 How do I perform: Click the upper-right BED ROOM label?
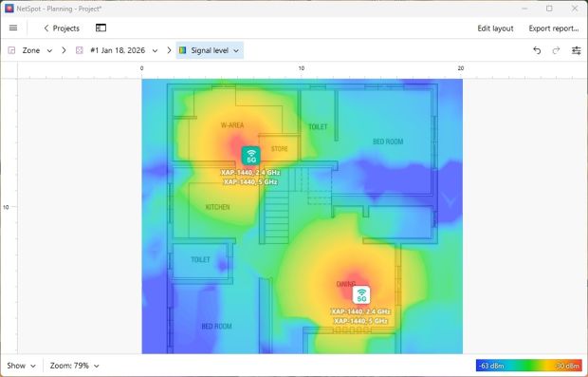(388, 141)
